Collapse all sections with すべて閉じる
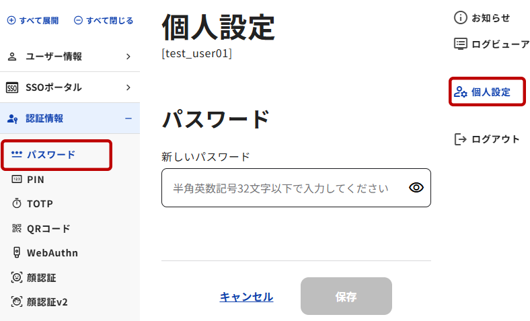 104,21
